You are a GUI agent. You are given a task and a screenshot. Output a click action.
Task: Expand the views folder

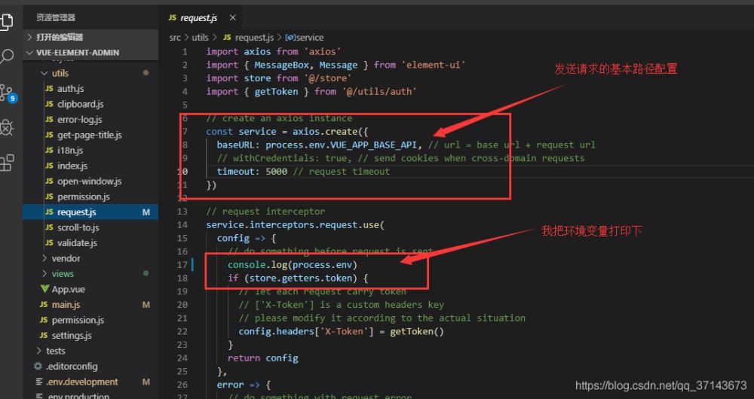[x=44, y=274]
